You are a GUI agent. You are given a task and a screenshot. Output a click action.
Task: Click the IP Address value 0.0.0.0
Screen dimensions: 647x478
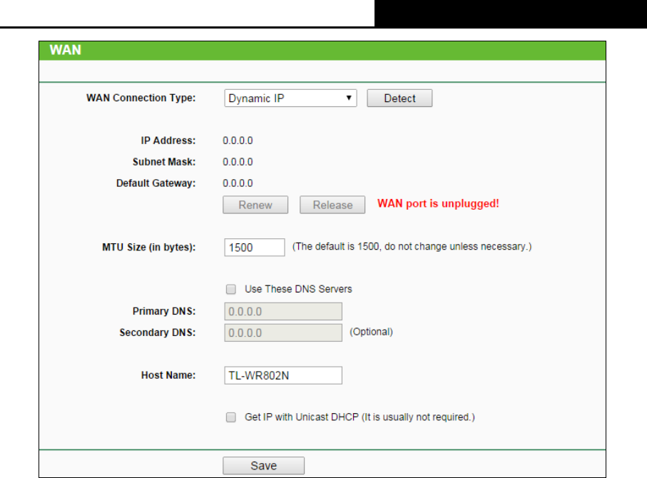pos(238,141)
